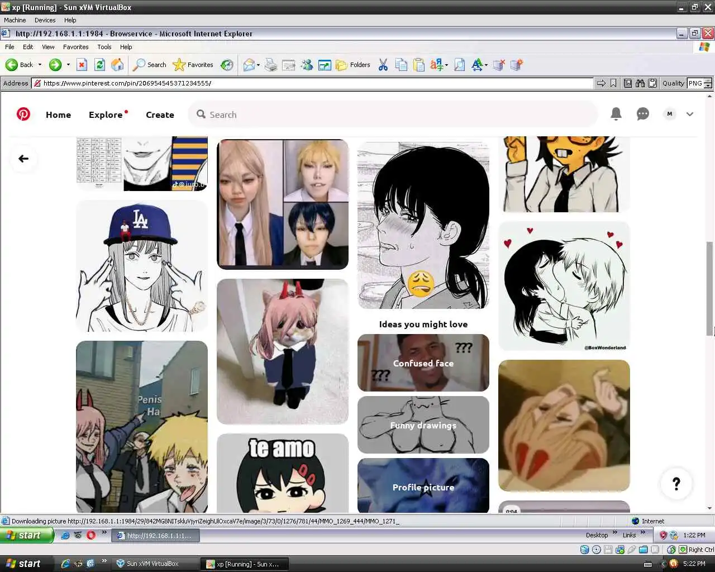Click the Stop loading icon with red X

coord(82,65)
